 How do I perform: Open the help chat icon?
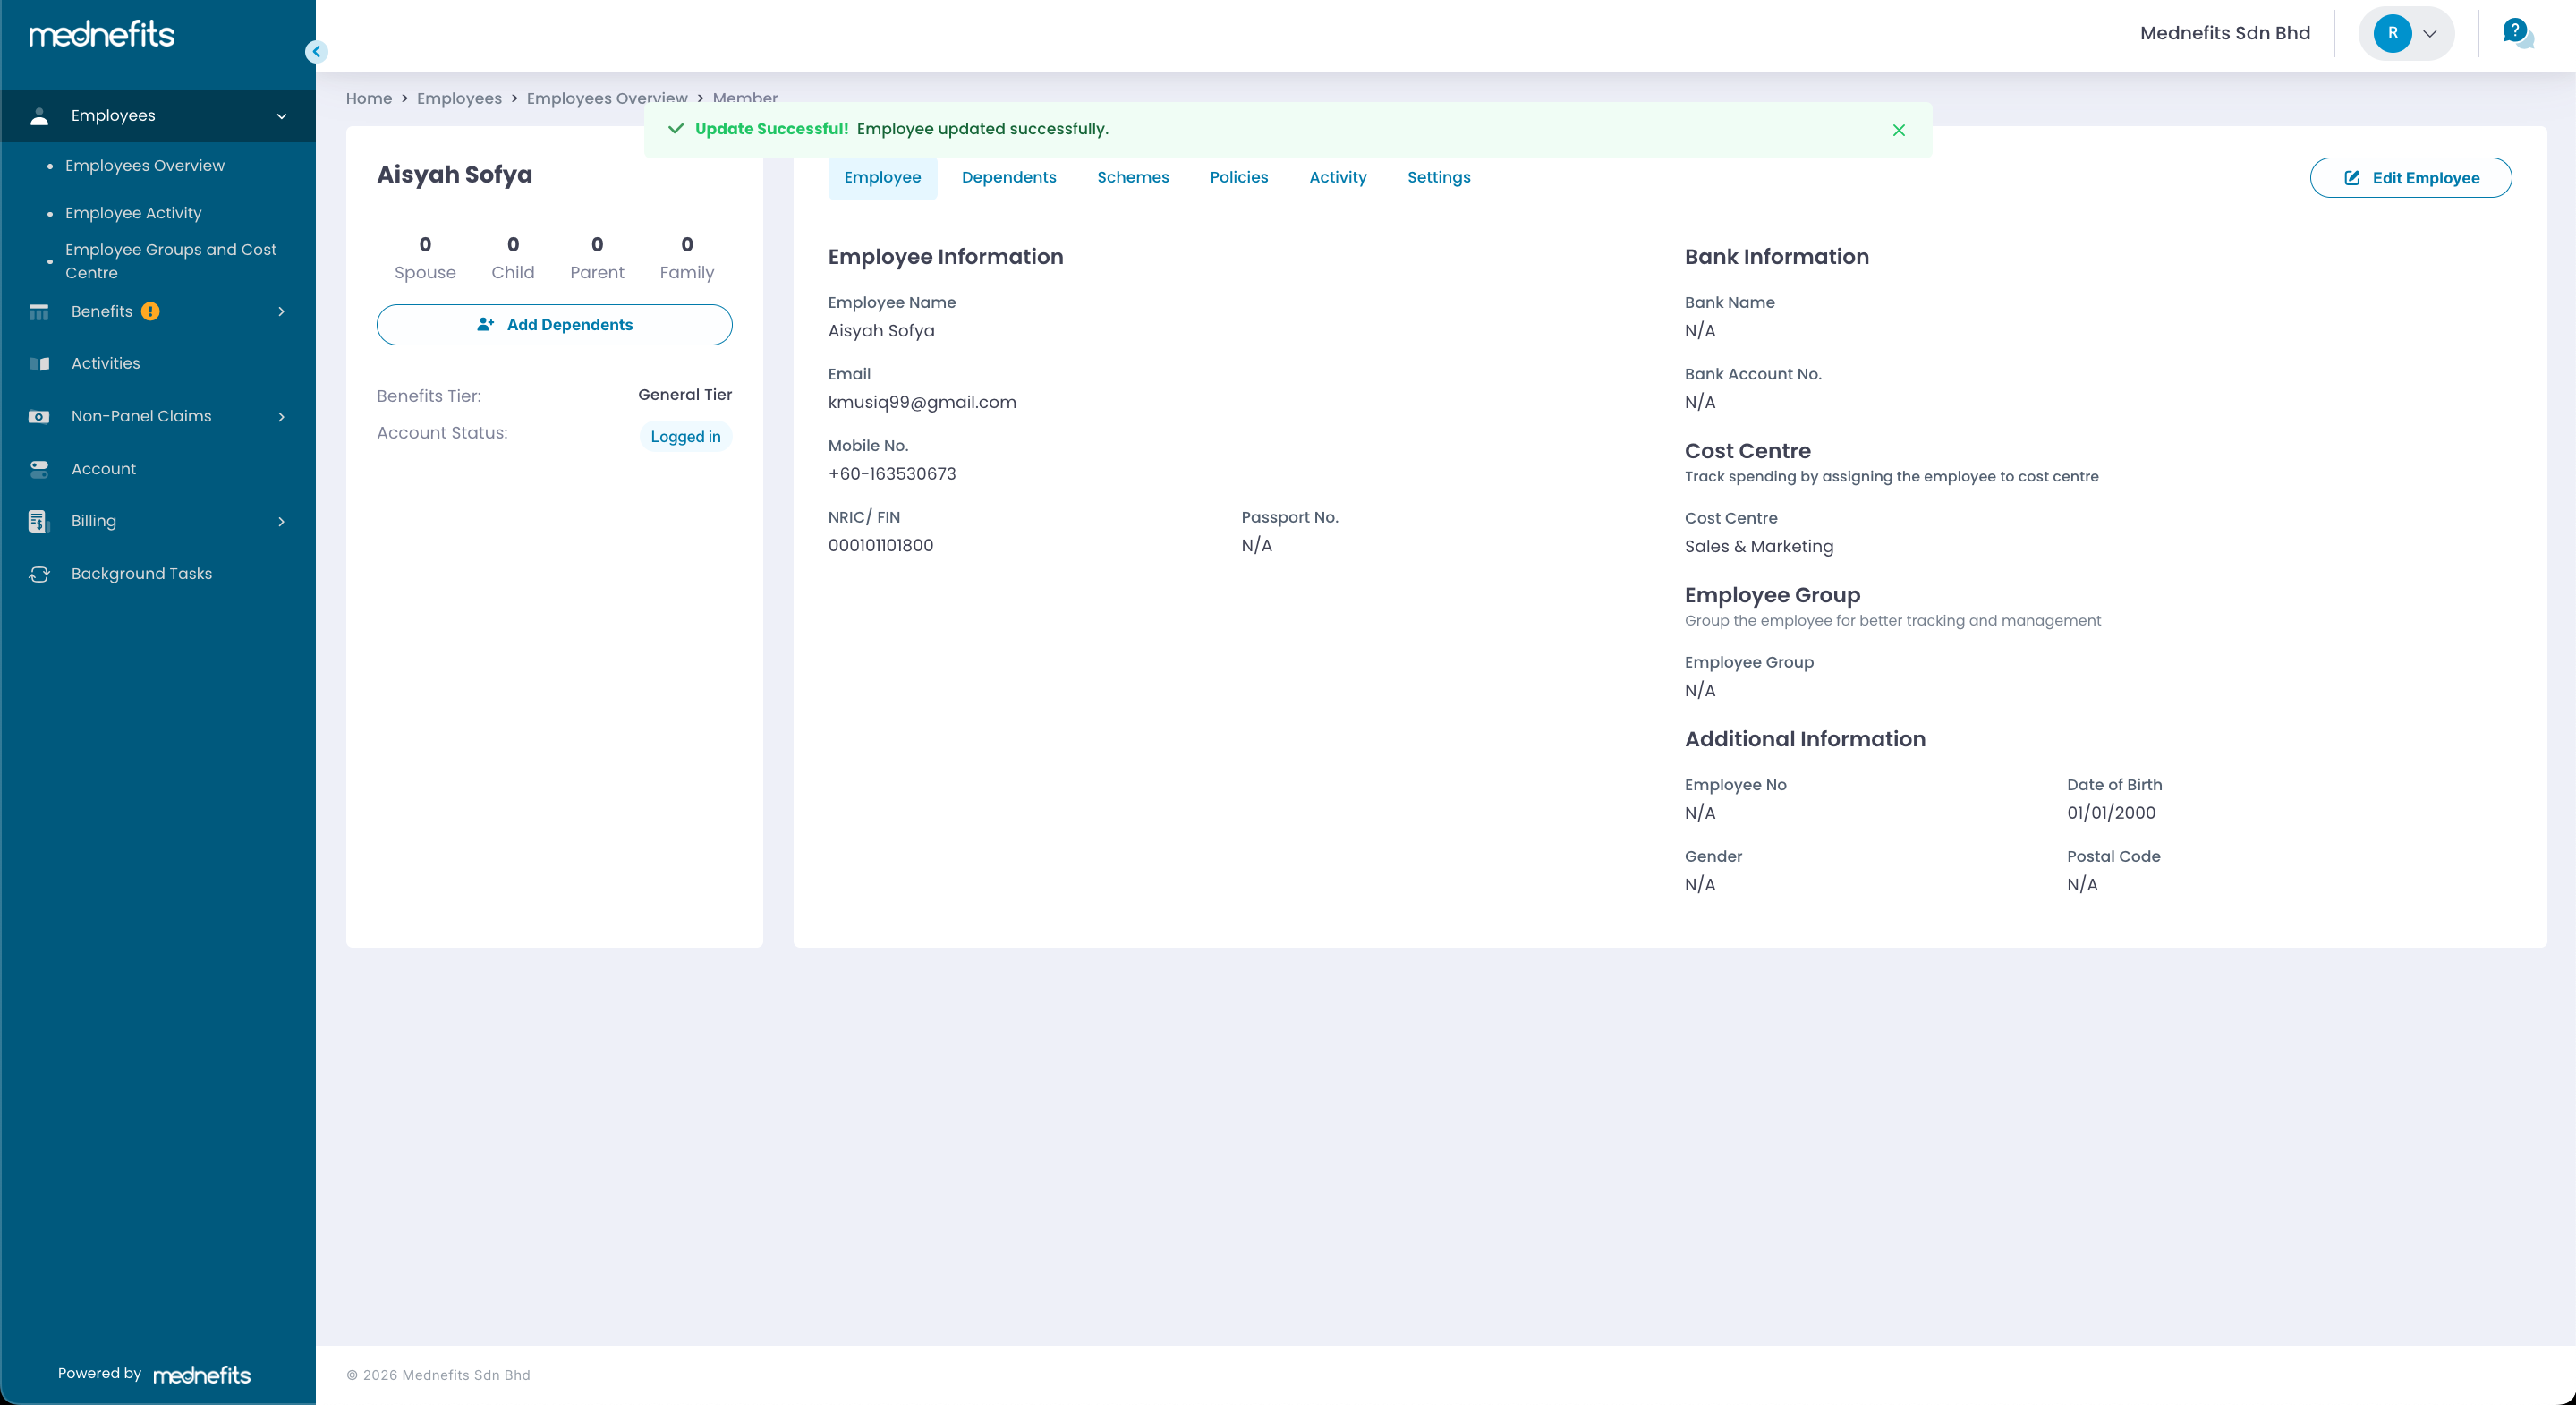coord(2516,33)
